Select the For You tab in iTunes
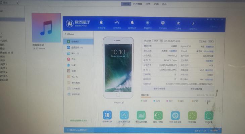Screen dimensions: 245x134 (138, 4)
